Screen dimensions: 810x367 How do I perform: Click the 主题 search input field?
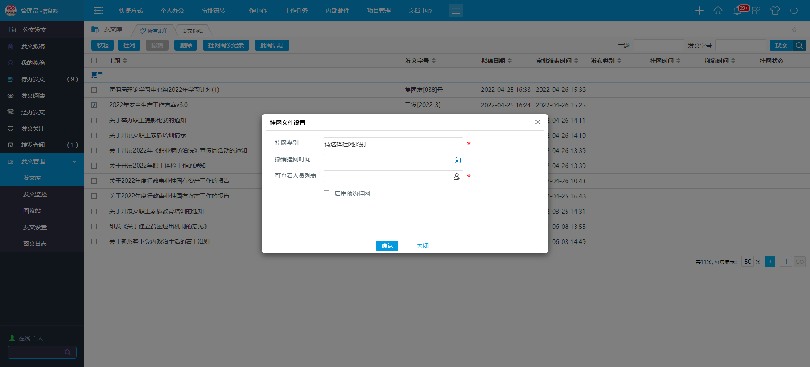tap(659, 45)
